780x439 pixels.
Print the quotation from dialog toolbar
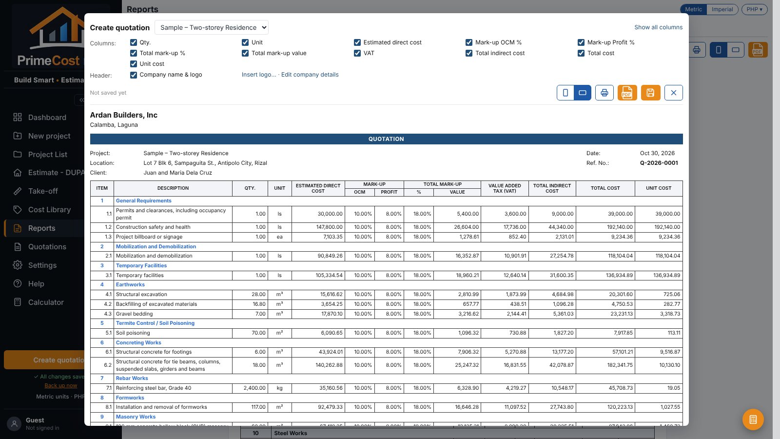tap(604, 93)
